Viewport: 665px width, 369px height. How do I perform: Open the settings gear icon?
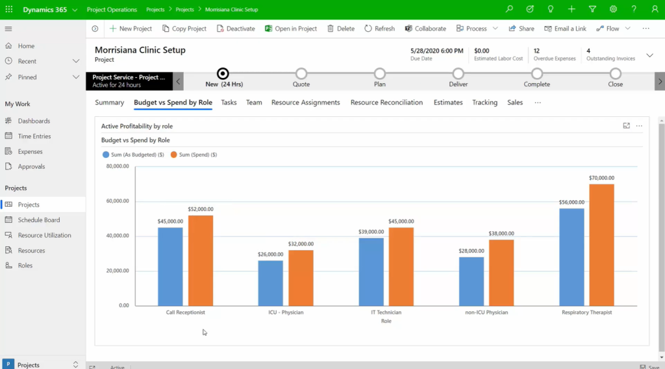coord(613,10)
